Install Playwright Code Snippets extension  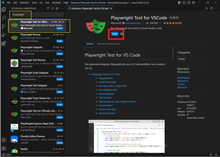60,79
